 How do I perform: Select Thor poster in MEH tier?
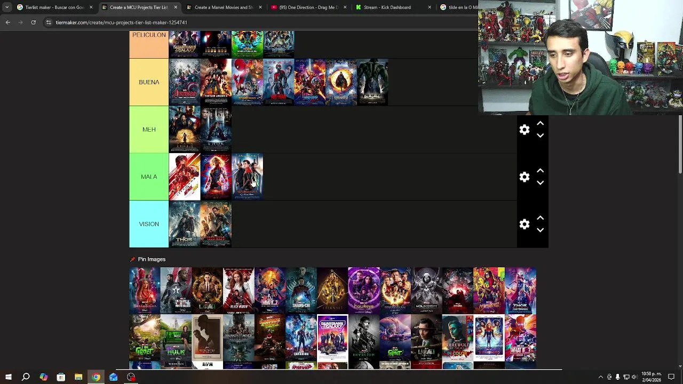tap(216, 130)
